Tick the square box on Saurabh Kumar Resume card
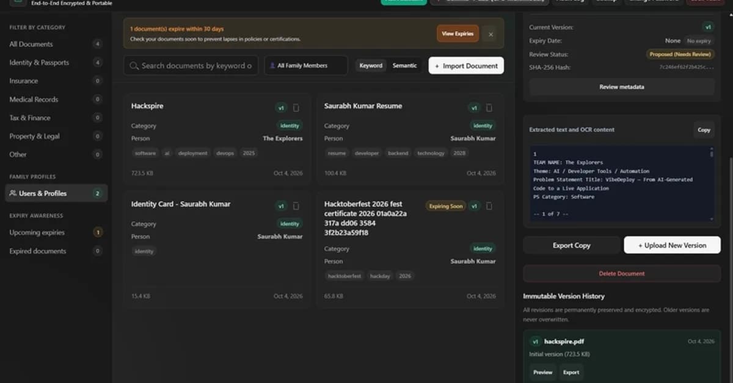Screen dimensions: 733x383 [489, 108]
